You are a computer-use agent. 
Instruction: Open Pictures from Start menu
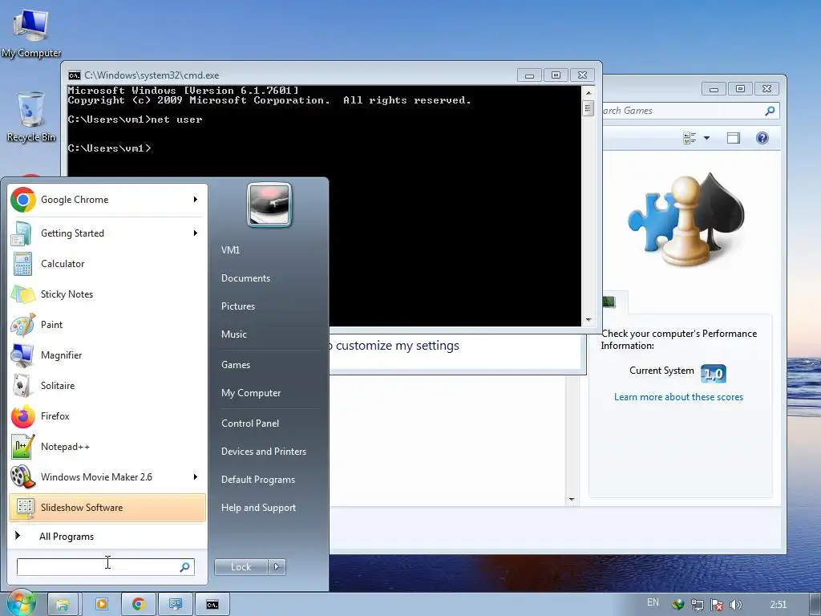coord(237,306)
